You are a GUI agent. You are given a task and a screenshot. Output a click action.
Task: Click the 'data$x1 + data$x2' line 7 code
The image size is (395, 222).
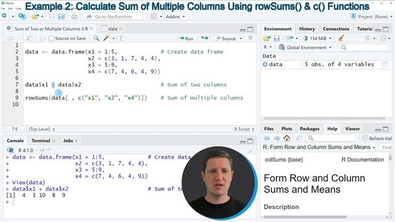pos(53,84)
